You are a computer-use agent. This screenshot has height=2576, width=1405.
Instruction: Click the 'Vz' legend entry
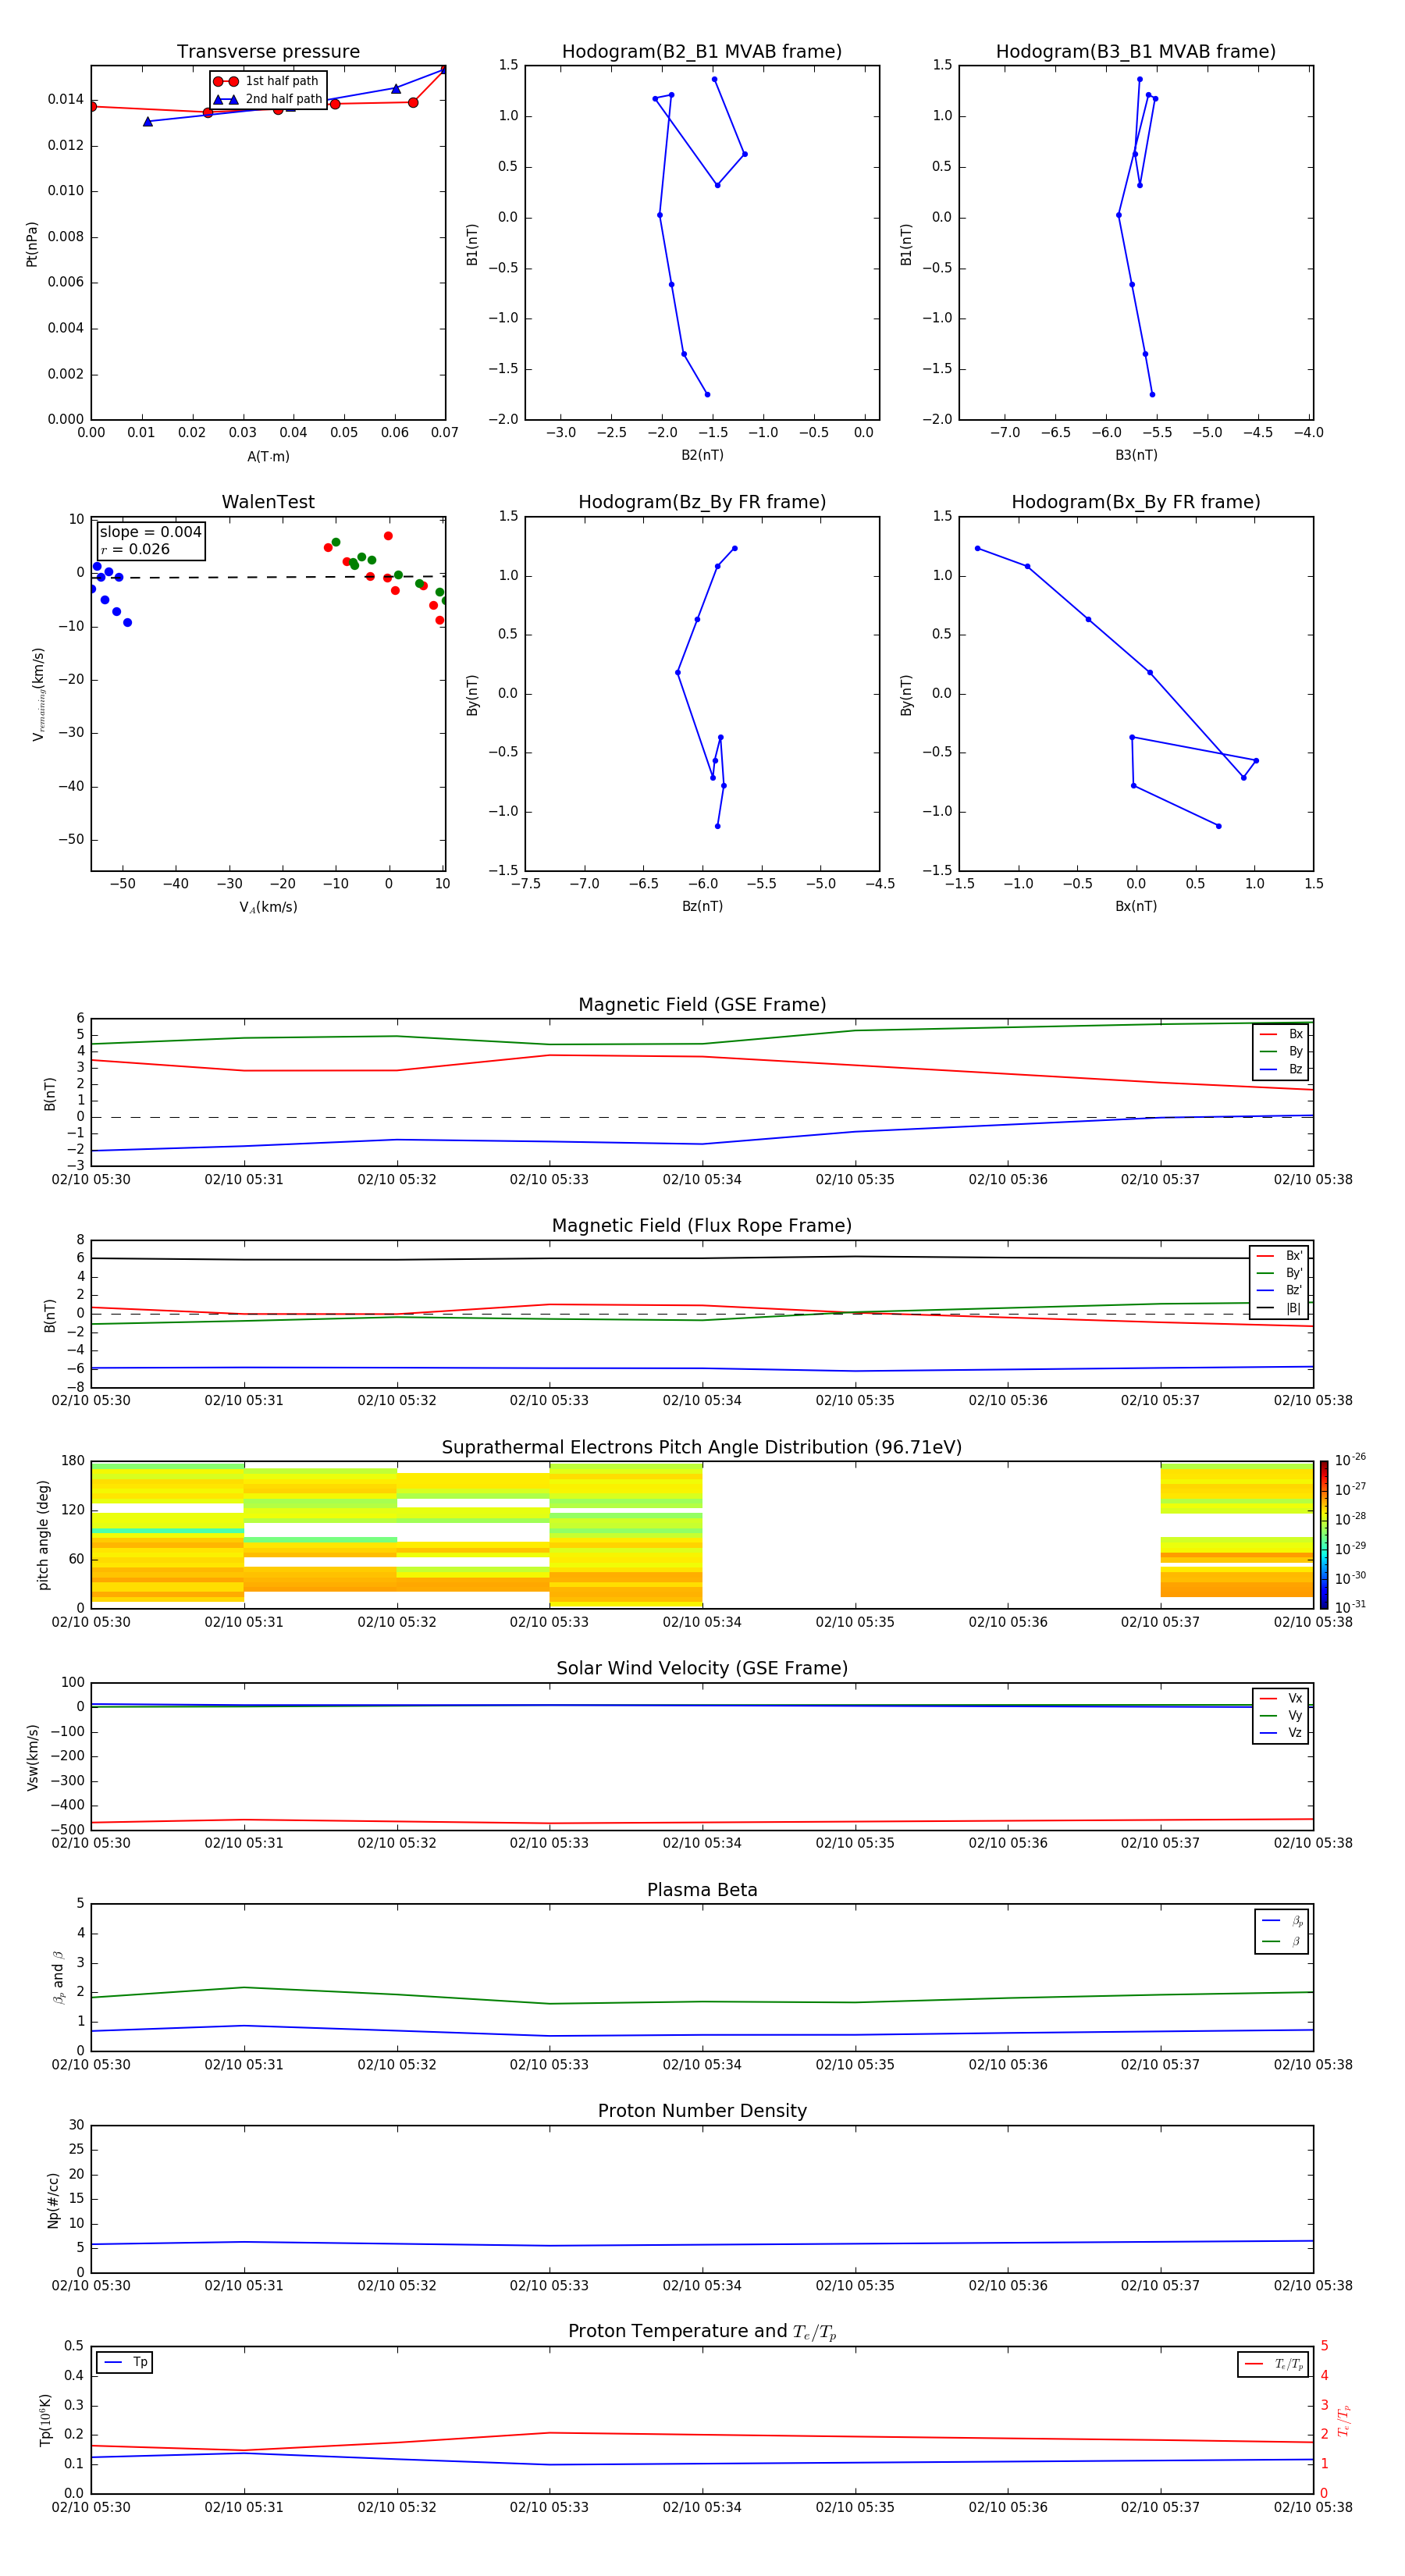(1281, 1733)
